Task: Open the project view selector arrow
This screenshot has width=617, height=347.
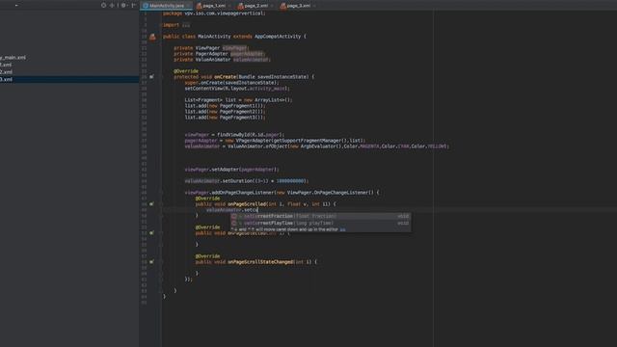Action: coord(16,6)
